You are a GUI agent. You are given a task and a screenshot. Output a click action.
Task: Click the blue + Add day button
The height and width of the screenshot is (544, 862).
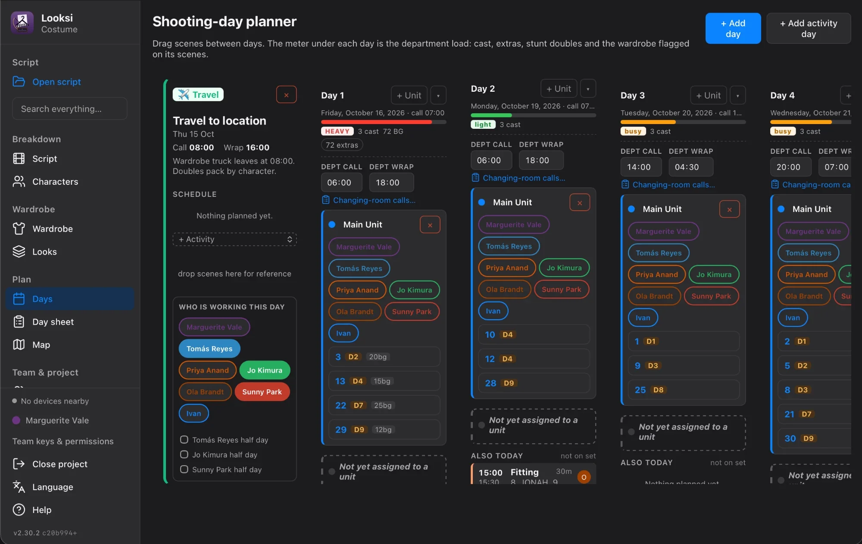733,28
